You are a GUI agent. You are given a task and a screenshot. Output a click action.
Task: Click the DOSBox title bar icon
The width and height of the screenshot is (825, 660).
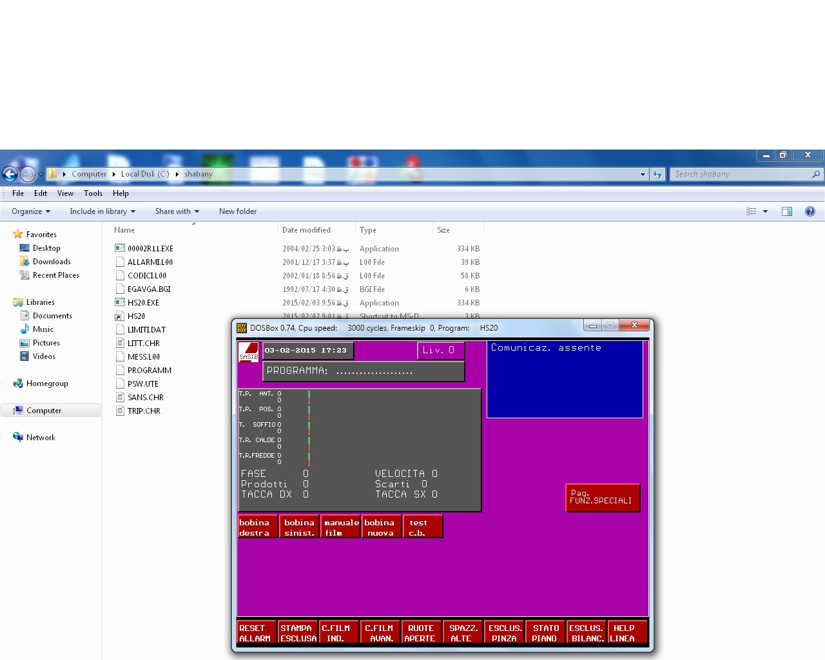[x=242, y=327]
